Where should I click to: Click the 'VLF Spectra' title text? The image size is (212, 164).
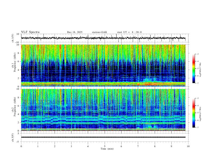[30, 32]
